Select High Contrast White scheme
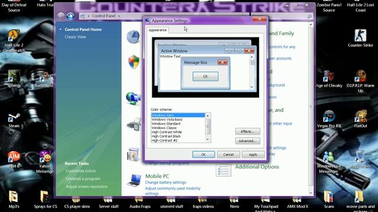Screen dimensions: 378x212 pos(178,132)
